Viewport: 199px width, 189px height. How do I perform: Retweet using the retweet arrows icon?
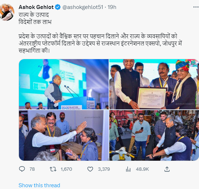(x=53, y=169)
